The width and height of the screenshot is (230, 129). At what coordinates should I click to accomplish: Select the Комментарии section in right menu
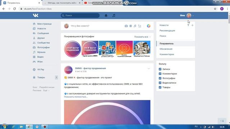point(167,54)
